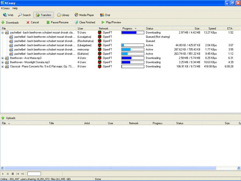
Task: Click uploads horizontal scrollbar left arrow
Action: point(2,168)
